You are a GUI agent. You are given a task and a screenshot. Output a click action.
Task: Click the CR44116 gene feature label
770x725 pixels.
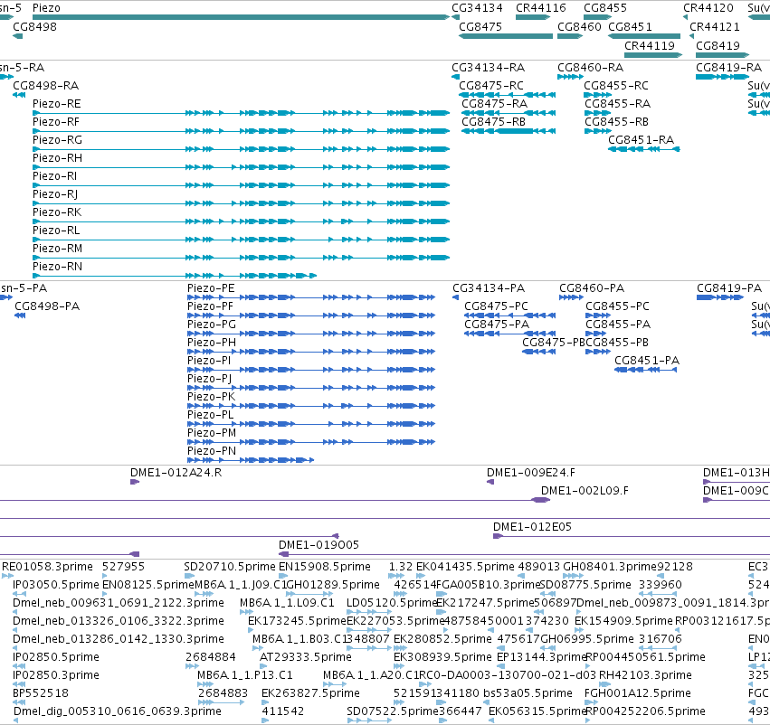click(x=541, y=8)
